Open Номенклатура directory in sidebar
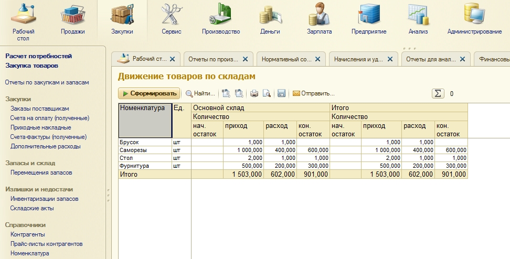 point(30,253)
